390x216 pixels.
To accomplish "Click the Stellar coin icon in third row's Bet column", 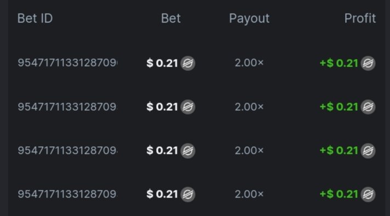I will pyautogui.click(x=188, y=151).
